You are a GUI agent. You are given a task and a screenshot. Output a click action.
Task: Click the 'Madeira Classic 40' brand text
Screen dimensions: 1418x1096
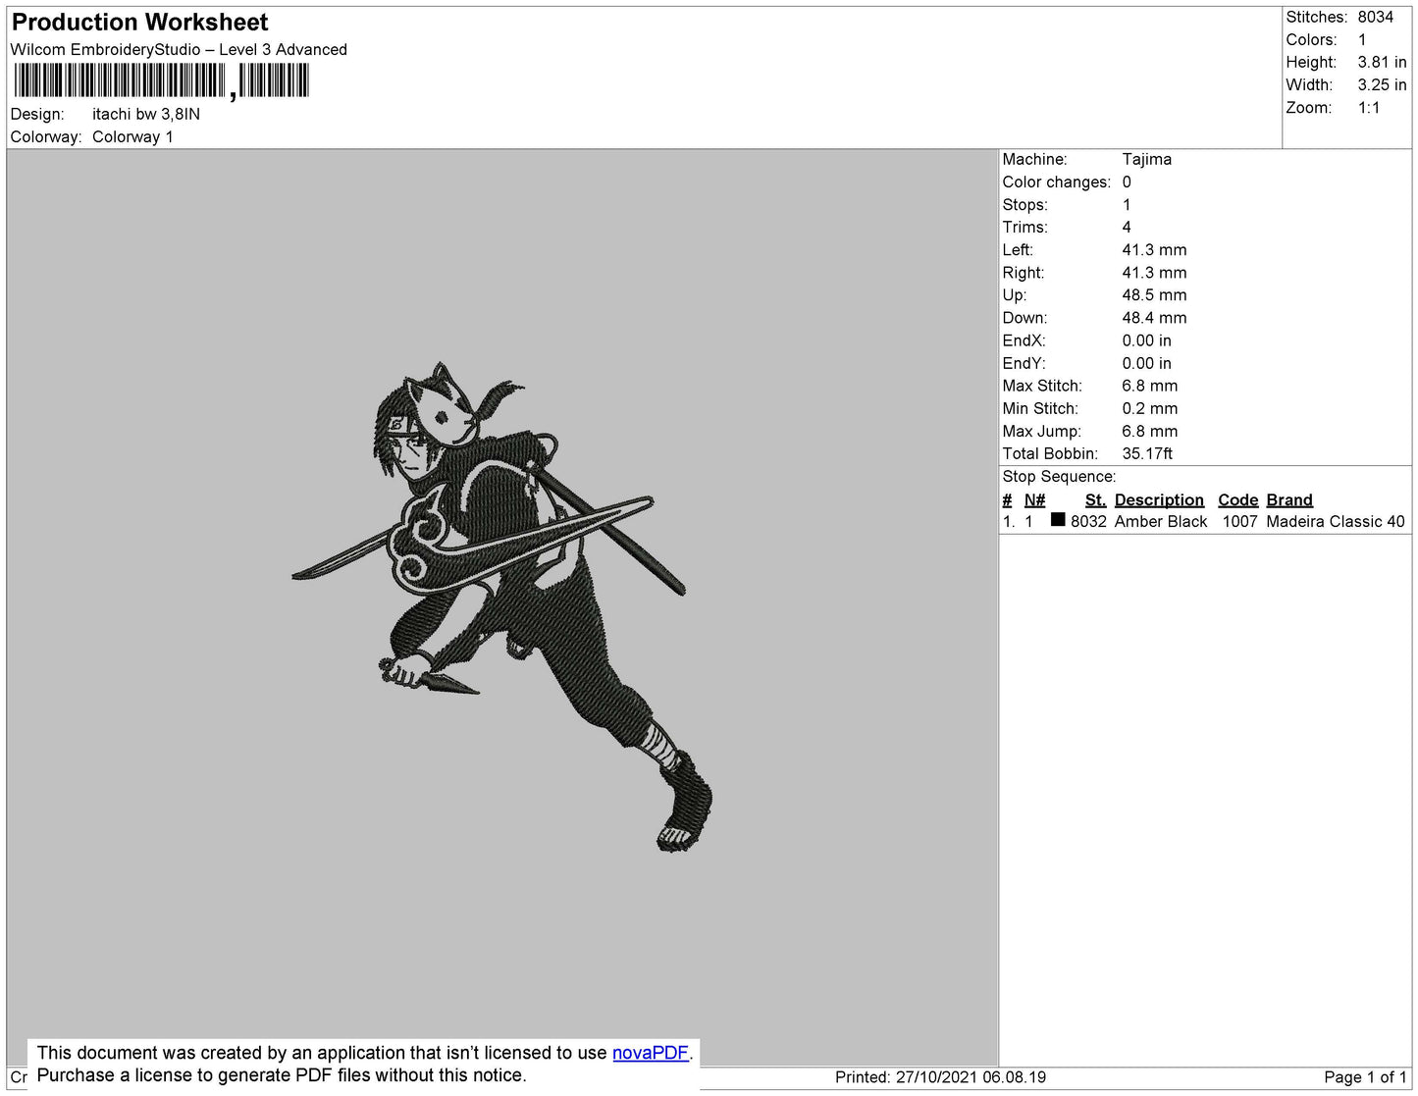pyautogui.click(x=1336, y=522)
